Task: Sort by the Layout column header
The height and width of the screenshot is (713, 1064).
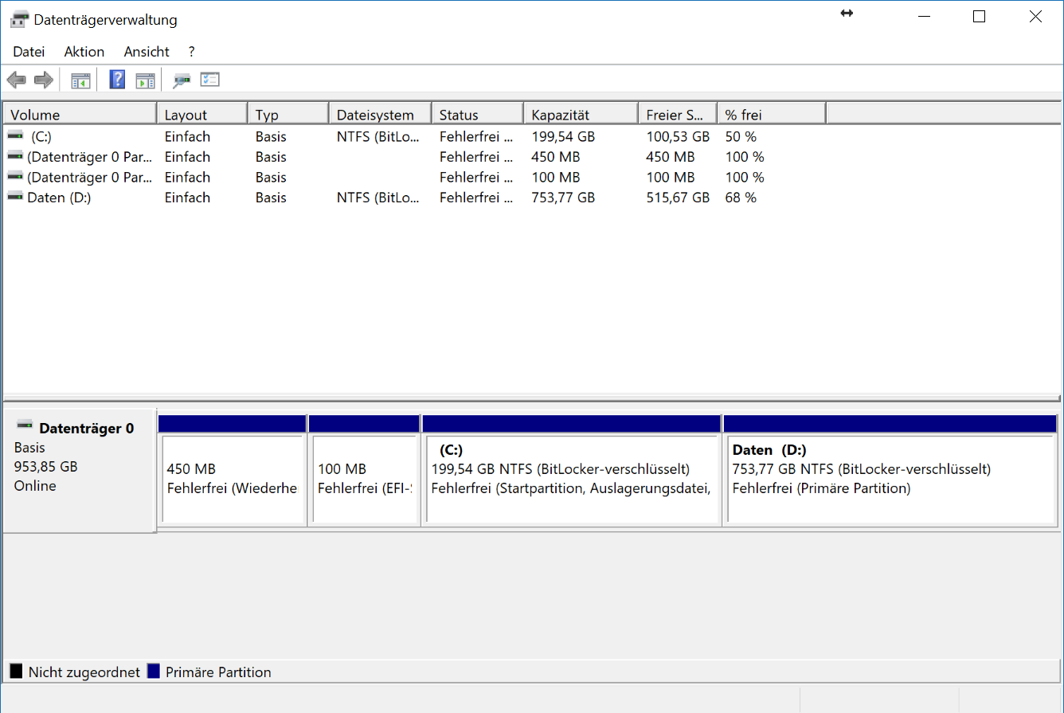Action: tap(202, 115)
